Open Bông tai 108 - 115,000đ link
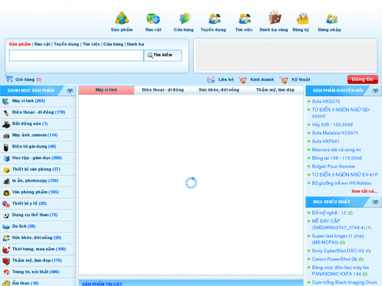Screen dimensions: 382x286 pos(337,158)
